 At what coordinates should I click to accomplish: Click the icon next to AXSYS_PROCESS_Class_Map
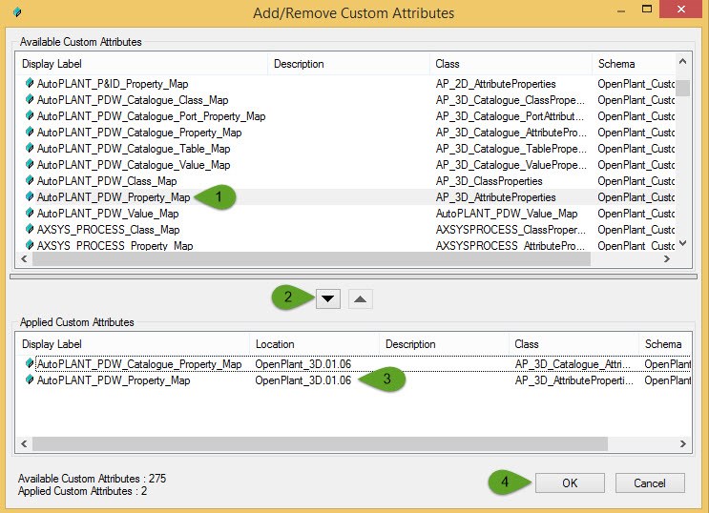pyautogui.click(x=30, y=229)
